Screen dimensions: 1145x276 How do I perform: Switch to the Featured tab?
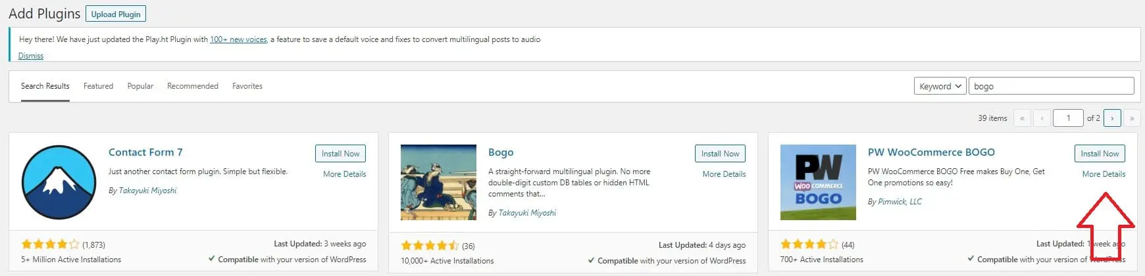(98, 86)
